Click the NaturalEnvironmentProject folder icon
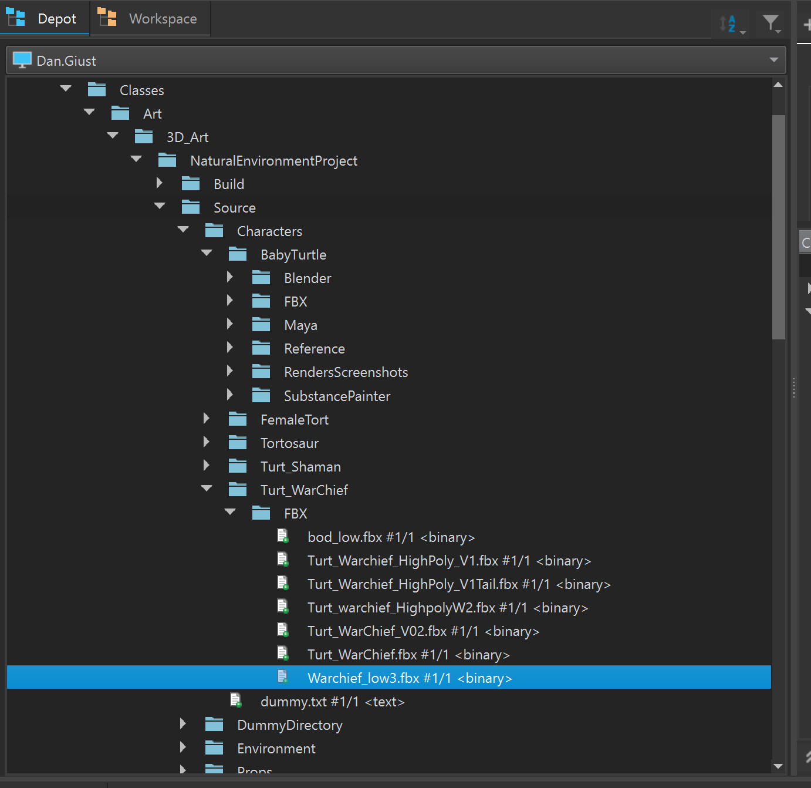Image resolution: width=811 pixels, height=788 pixels. tap(167, 160)
